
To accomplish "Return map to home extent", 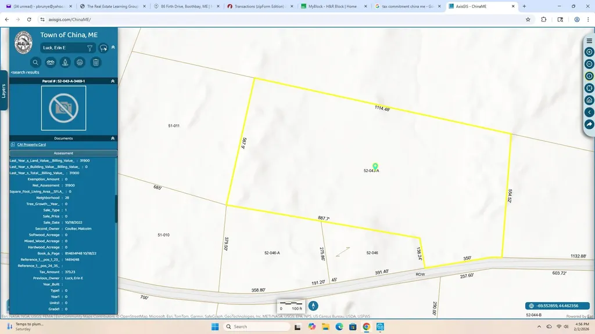I will 589,100.
